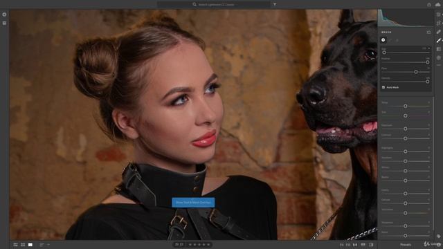
Task: Adjust the Noise slider handle
Action: click(406, 235)
